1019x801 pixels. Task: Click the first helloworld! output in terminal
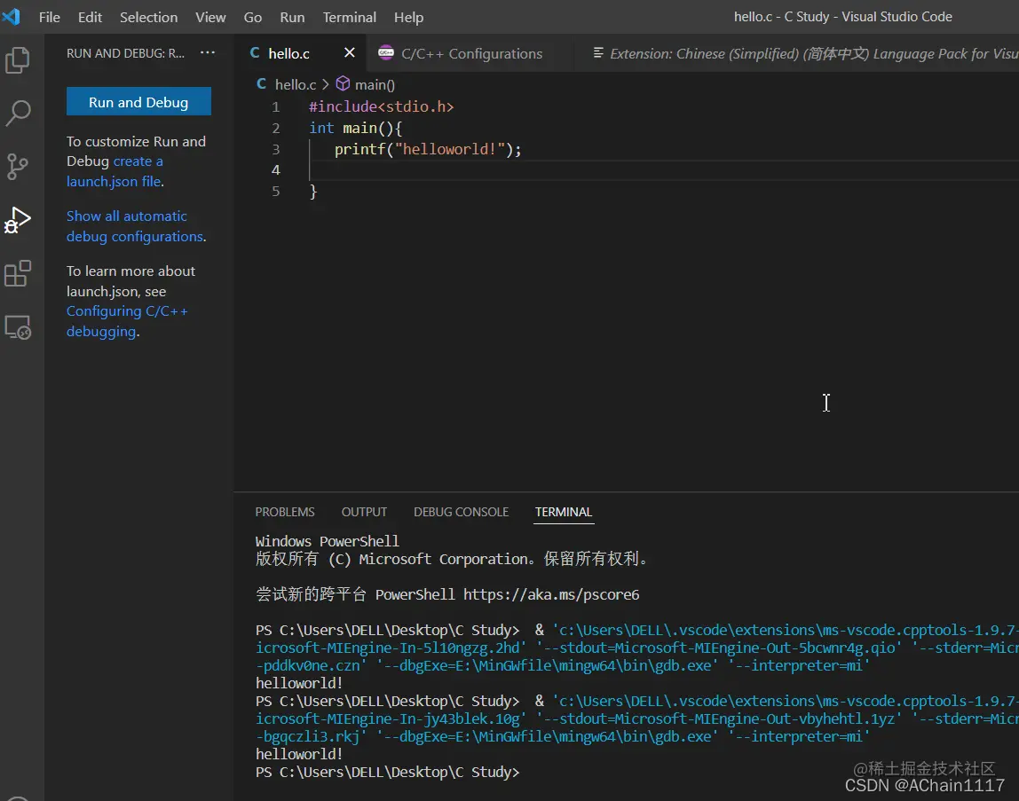(299, 683)
